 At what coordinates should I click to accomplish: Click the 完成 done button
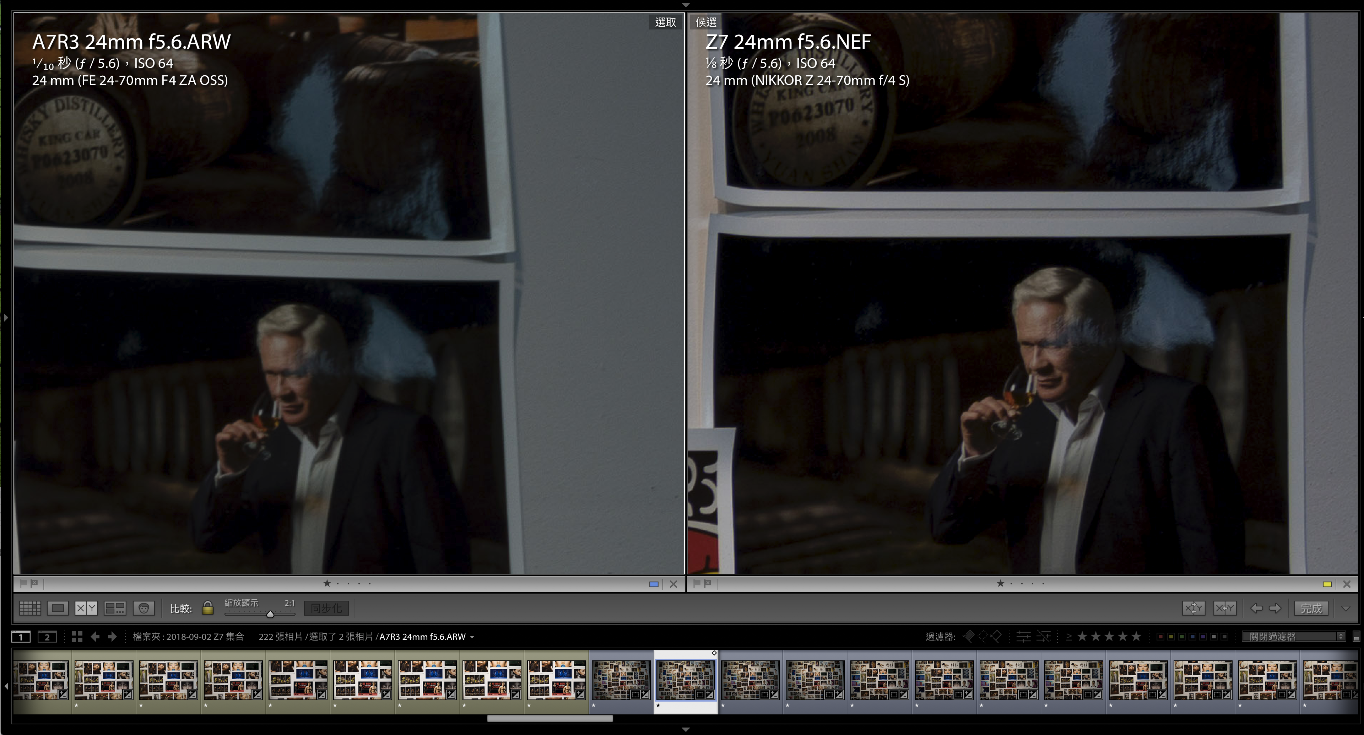click(x=1311, y=608)
